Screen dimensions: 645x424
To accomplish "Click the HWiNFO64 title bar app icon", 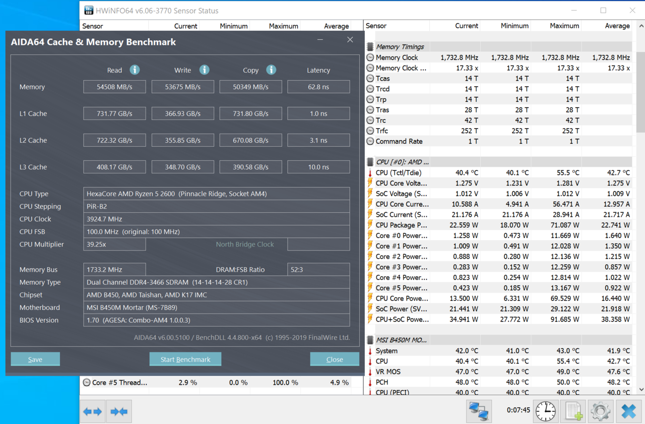I will [x=89, y=11].
